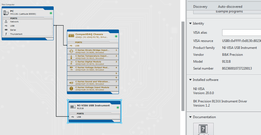This screenshot has width=261, height=135.
Task: Click the NI-VISA USB Instrument green status indicator
Action: click(x=118, y=108)
